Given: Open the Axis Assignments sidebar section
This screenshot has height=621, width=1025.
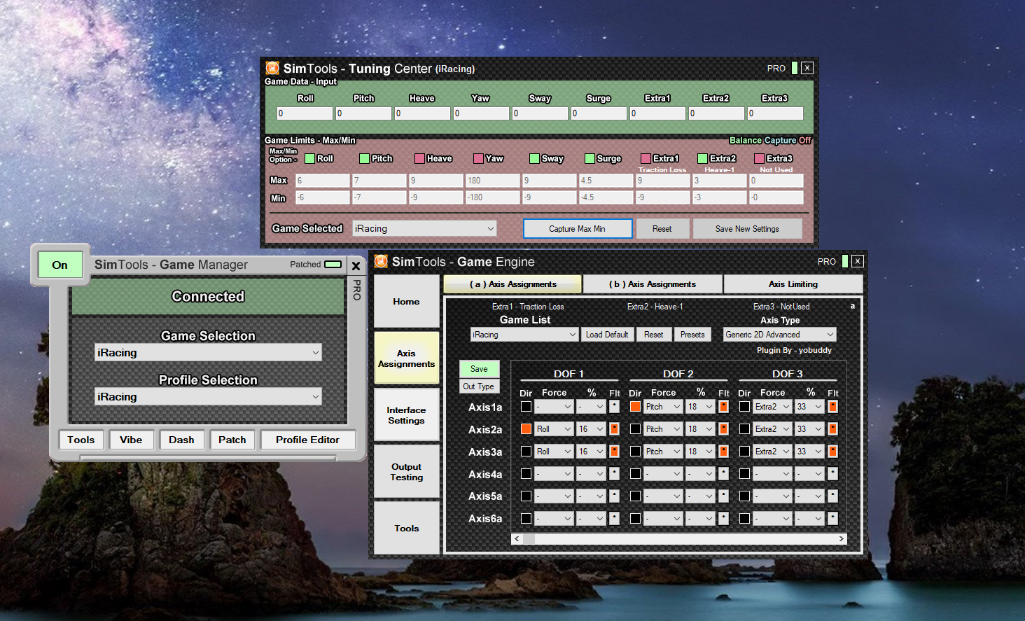Looking at the screenshot, I should coord(406,358).
